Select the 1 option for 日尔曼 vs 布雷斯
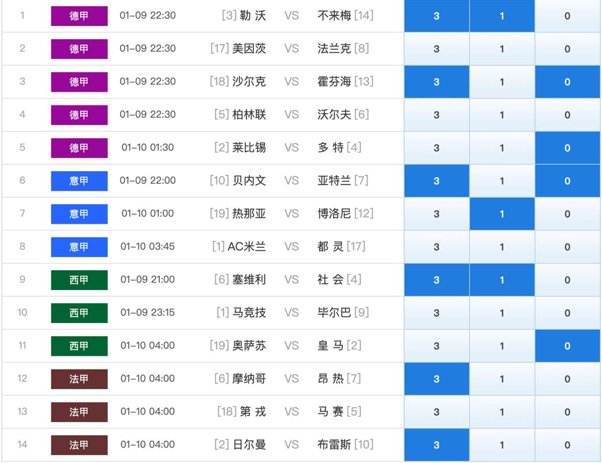The height and width of the screenshot is (463, 602). coord(502,445)
